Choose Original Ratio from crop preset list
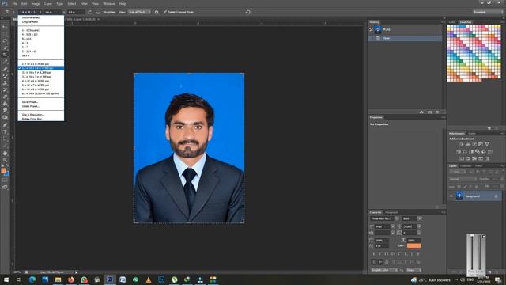 point(30,21)
